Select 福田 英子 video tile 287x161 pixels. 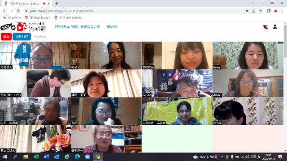pos(106,83)
